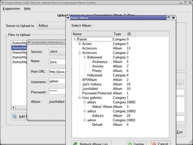Click the red icon on Cancel button

[x=154, y=144]
